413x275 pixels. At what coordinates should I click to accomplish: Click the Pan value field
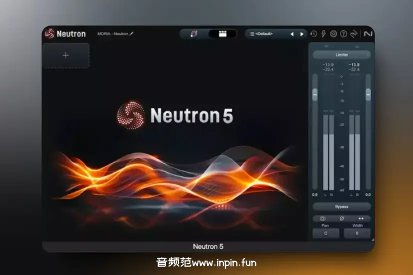tap(325, 233)
